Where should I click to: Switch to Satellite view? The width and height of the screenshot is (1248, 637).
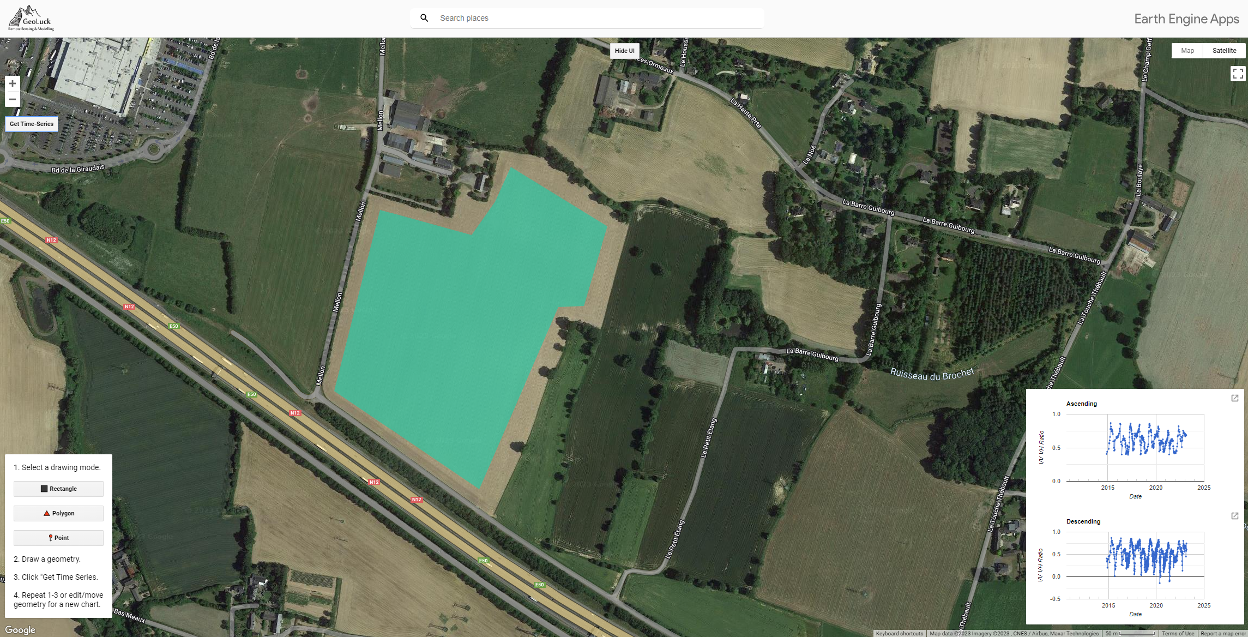click(x=1224, y=51)
